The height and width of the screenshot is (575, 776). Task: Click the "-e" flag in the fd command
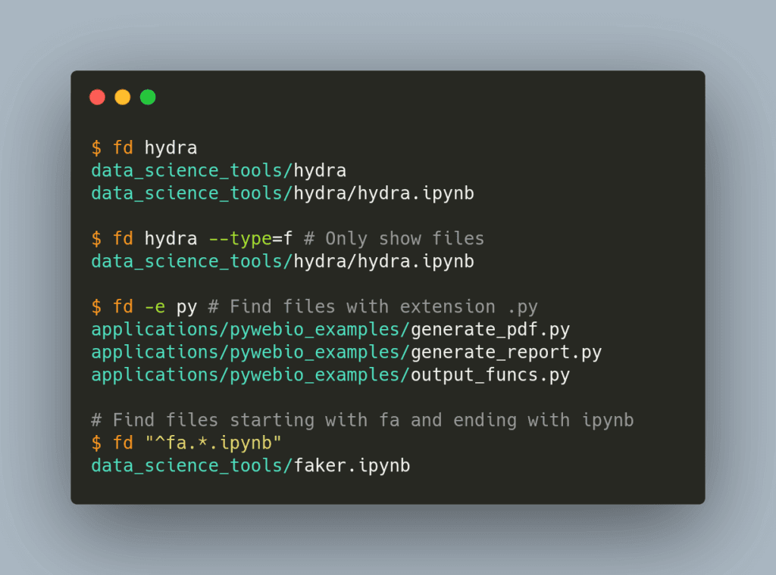[155, 307]
